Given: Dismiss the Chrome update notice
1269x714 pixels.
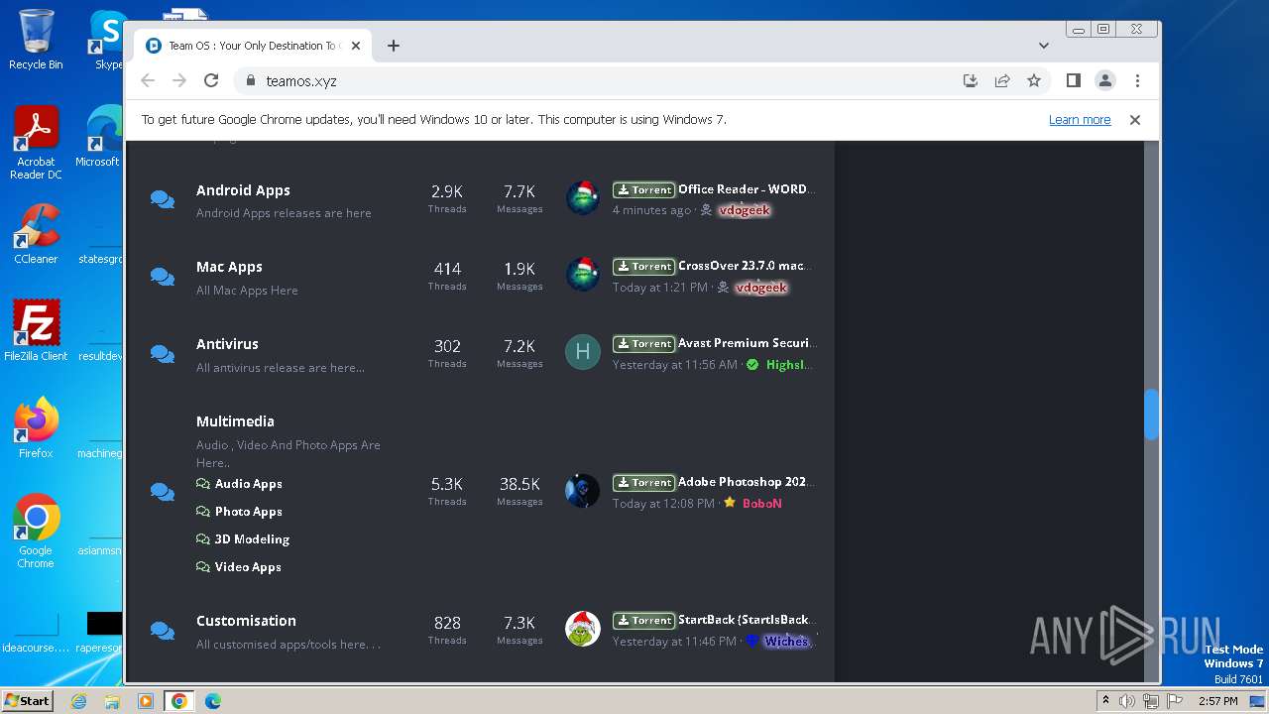Looking at the screenshot, I should (x=1135, y=120).
